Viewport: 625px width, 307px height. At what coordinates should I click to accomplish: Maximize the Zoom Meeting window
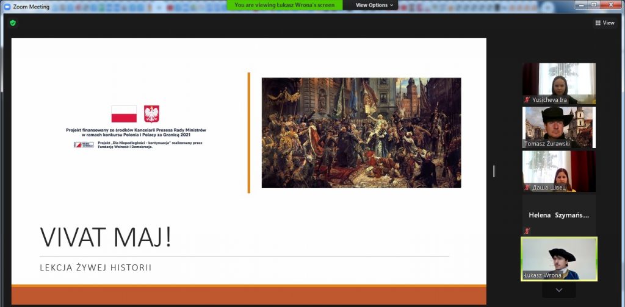tap(593, 5)
